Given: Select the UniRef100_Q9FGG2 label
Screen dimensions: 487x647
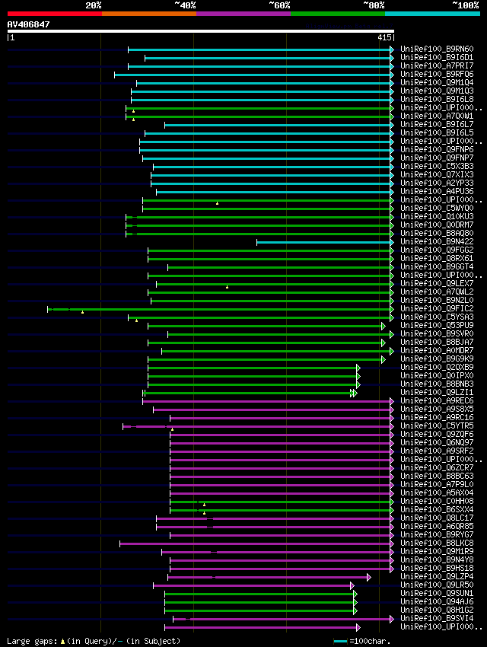Looking at the screenshot, I should coord(437,250).
